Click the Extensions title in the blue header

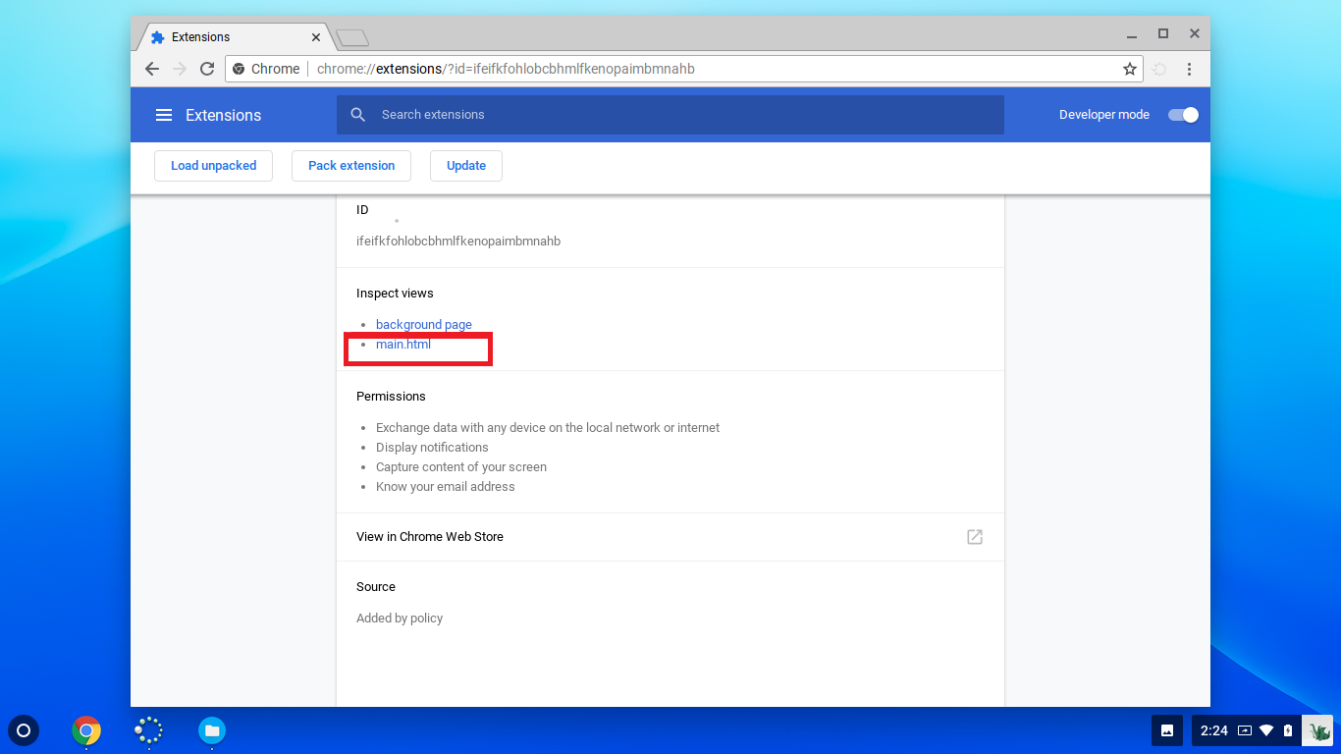[224, 115]
